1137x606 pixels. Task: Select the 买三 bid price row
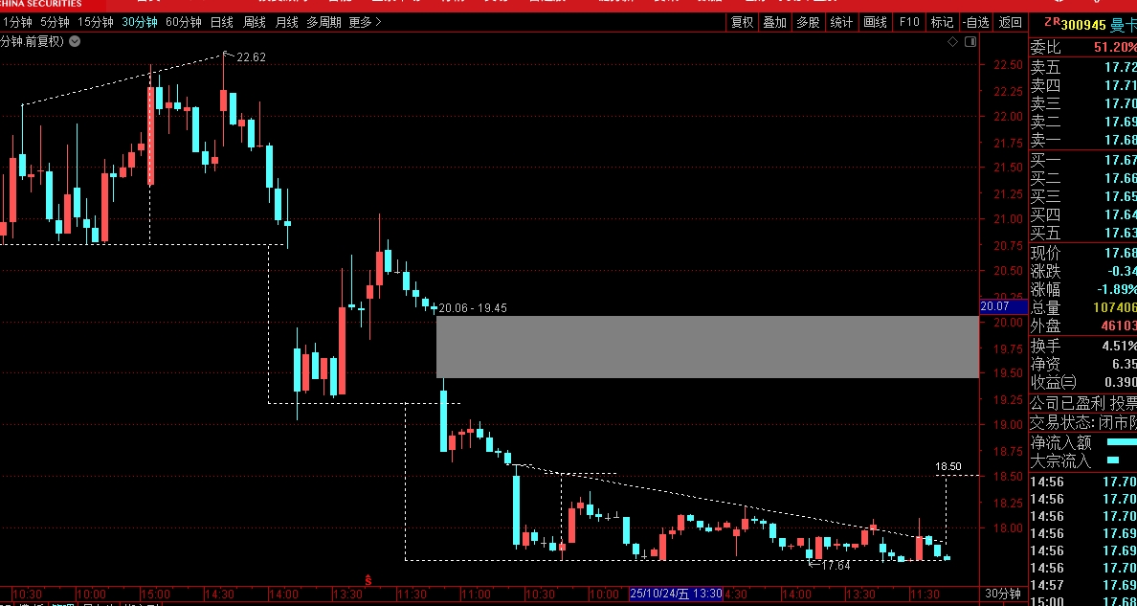click(1083, 196)
